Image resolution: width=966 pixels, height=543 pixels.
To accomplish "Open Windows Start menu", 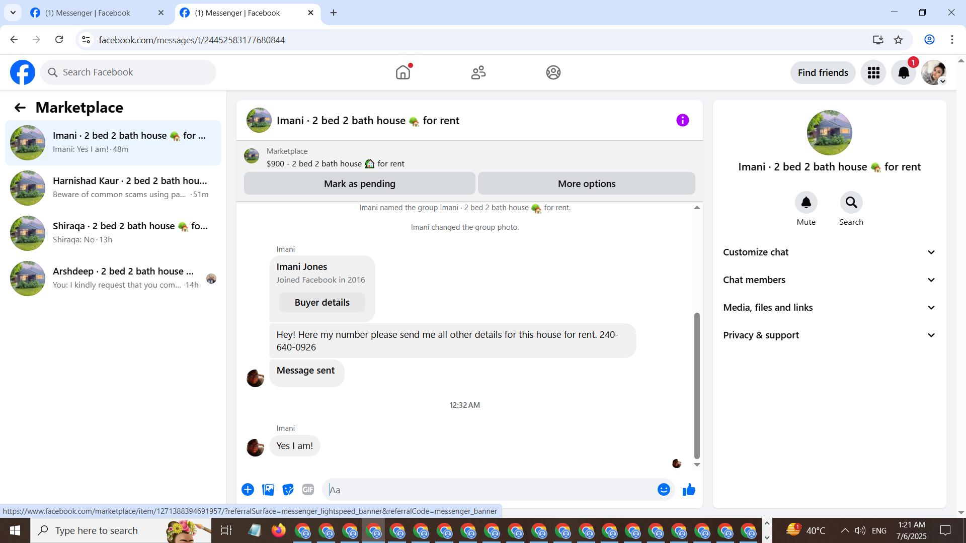I will 15,530.
